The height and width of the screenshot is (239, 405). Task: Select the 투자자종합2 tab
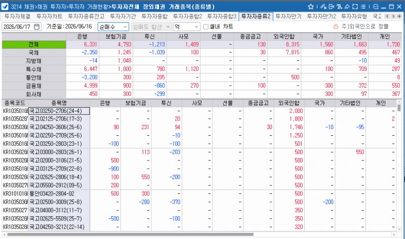click(187, 17)
